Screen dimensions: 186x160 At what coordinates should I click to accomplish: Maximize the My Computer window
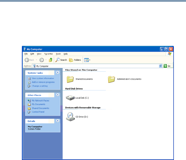click(167, 49)
